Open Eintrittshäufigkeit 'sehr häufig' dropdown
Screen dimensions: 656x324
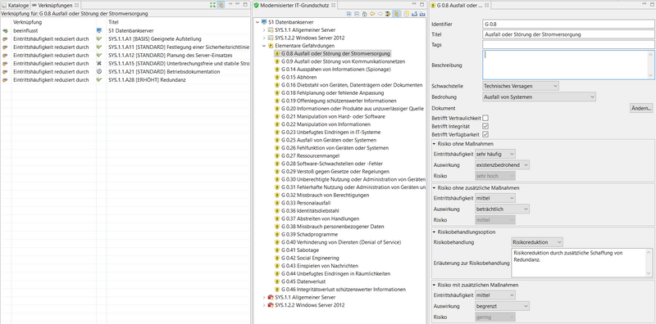coord(495,154)
